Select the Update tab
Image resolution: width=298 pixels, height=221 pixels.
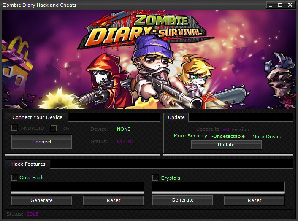tap(176, 117)
